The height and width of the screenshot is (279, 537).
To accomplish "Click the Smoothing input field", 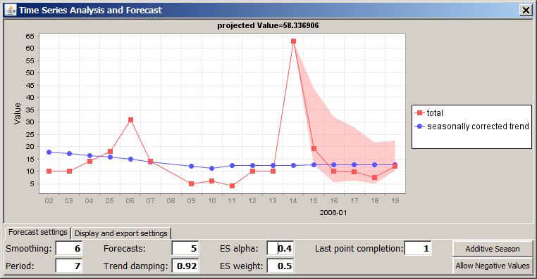I will [x=69, y=248].
